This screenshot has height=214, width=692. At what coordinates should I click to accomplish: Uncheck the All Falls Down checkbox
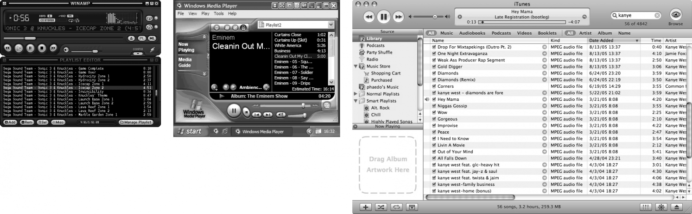(x=434, y=158)
